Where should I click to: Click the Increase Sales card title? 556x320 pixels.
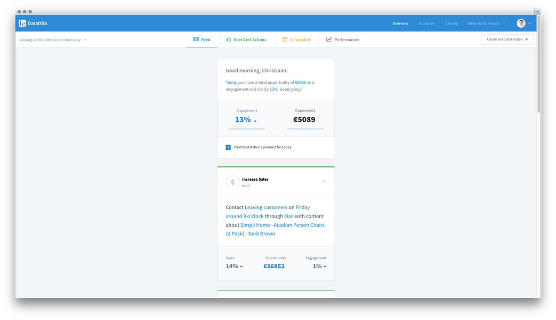[255, 179]
